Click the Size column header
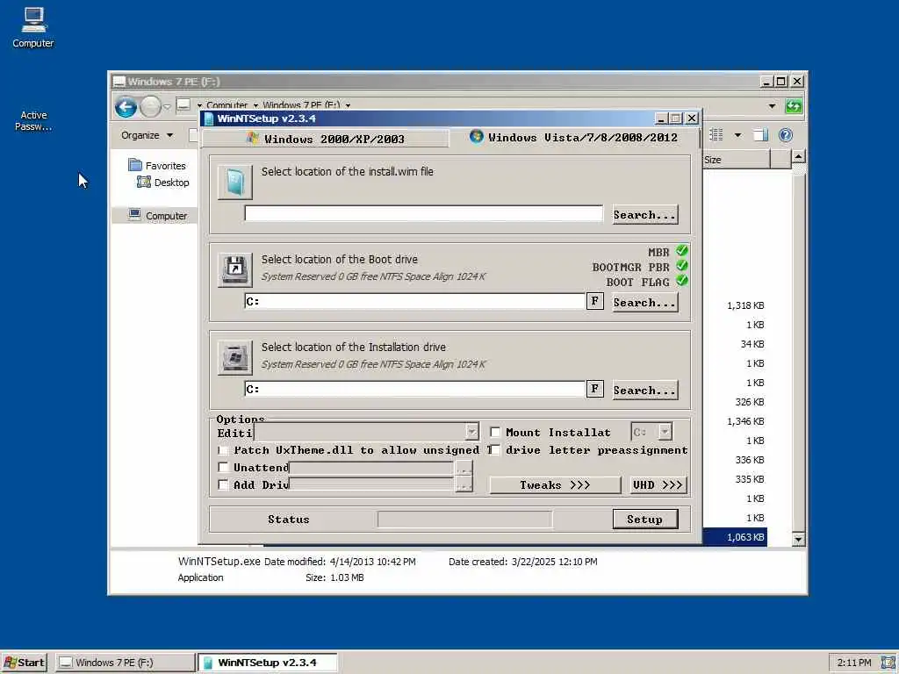This screenshot has width=899, height=674. (737, 160)
